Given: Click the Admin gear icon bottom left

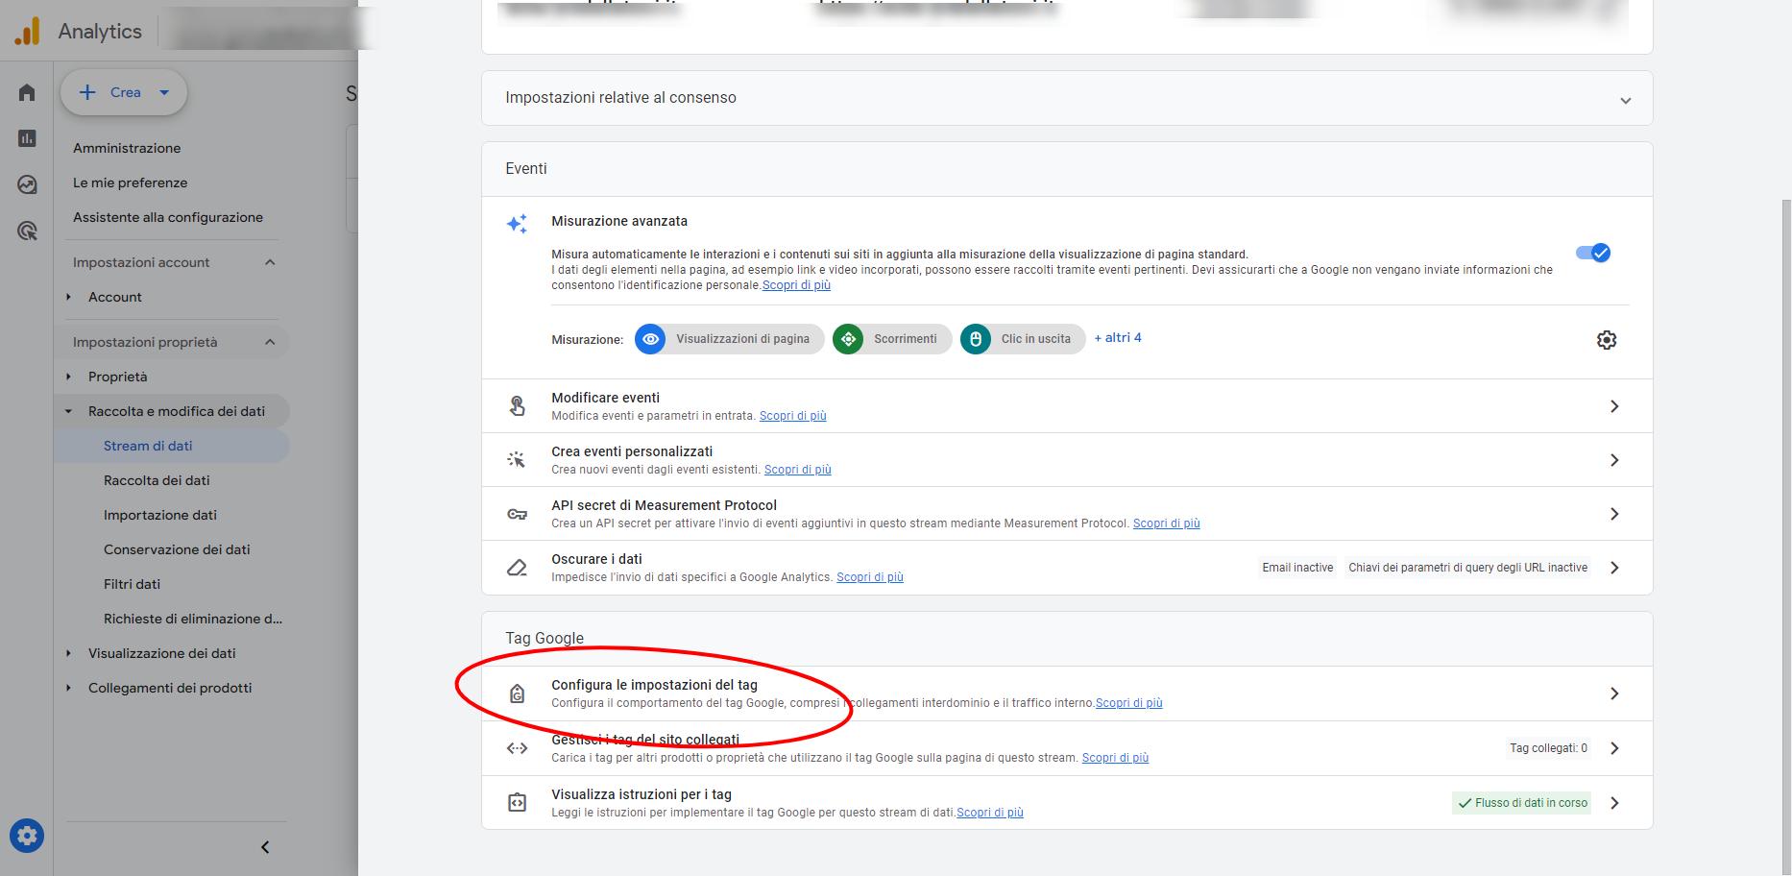Looking at the screenshot, I should click(27, 836).
